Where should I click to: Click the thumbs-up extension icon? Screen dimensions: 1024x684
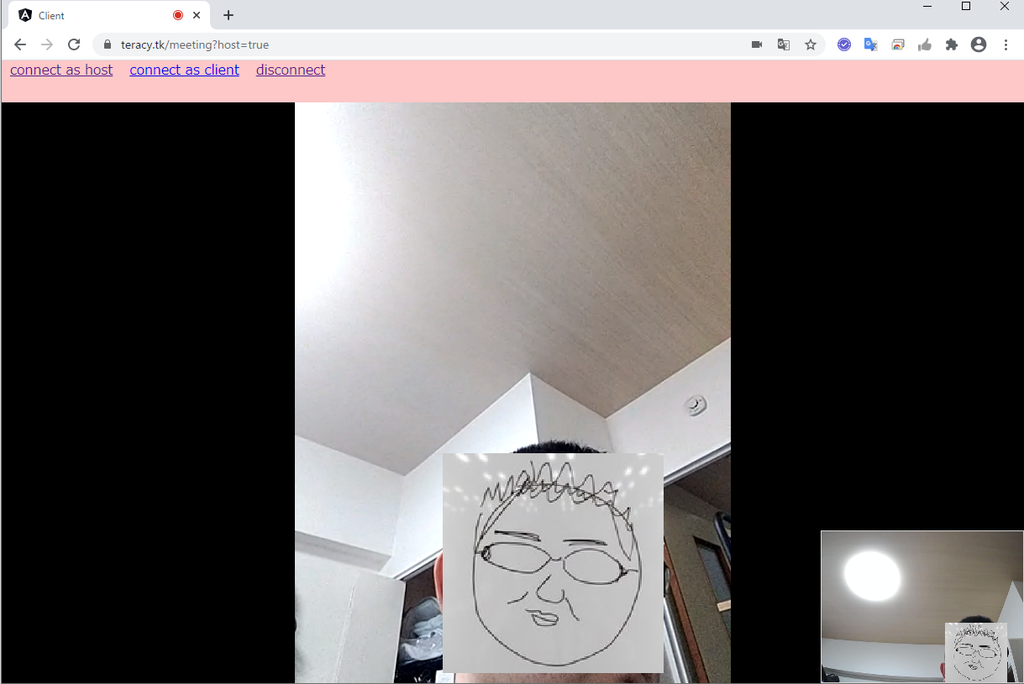click(925, 44)
